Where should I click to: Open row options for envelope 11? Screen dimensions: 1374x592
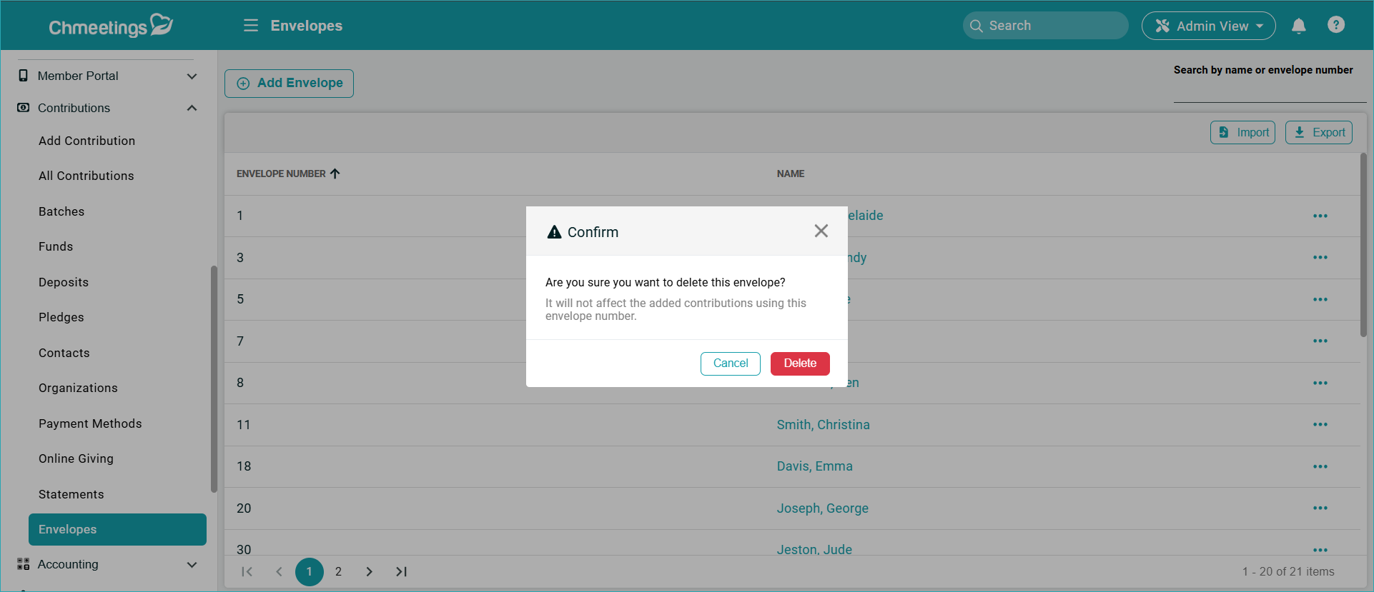click(x=1320, y=425)
